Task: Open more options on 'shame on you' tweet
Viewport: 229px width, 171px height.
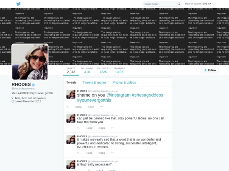Action: coord(101,106)
